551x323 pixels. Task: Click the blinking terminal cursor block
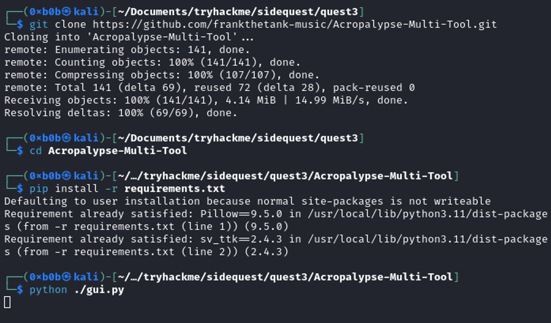pos(7,302)
